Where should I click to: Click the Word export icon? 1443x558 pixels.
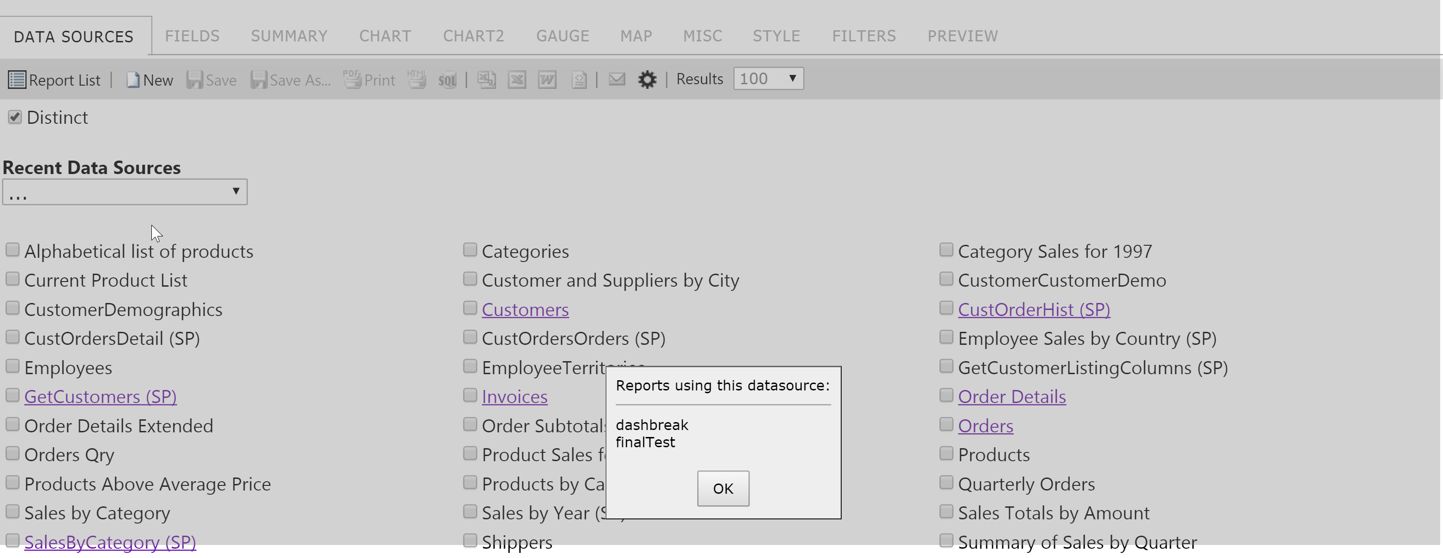tap(547, 80)
